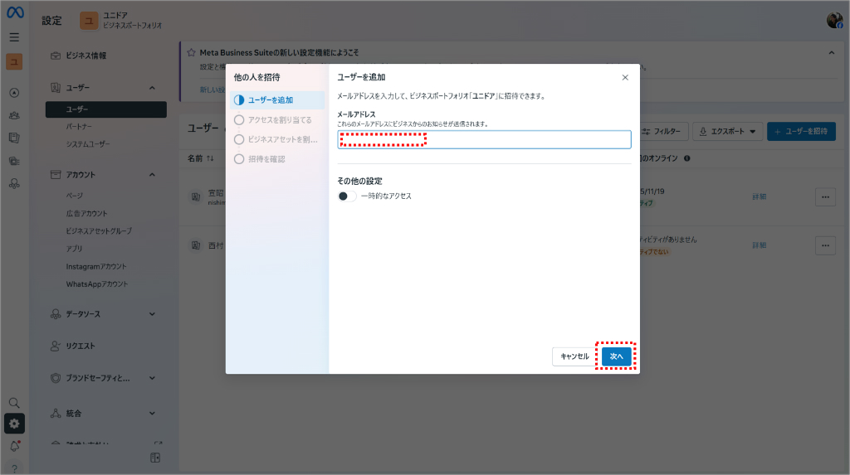Sort by the 名前 column arrows
The image size is (850, 475).
pyautogui.click(x=210, y=158)
